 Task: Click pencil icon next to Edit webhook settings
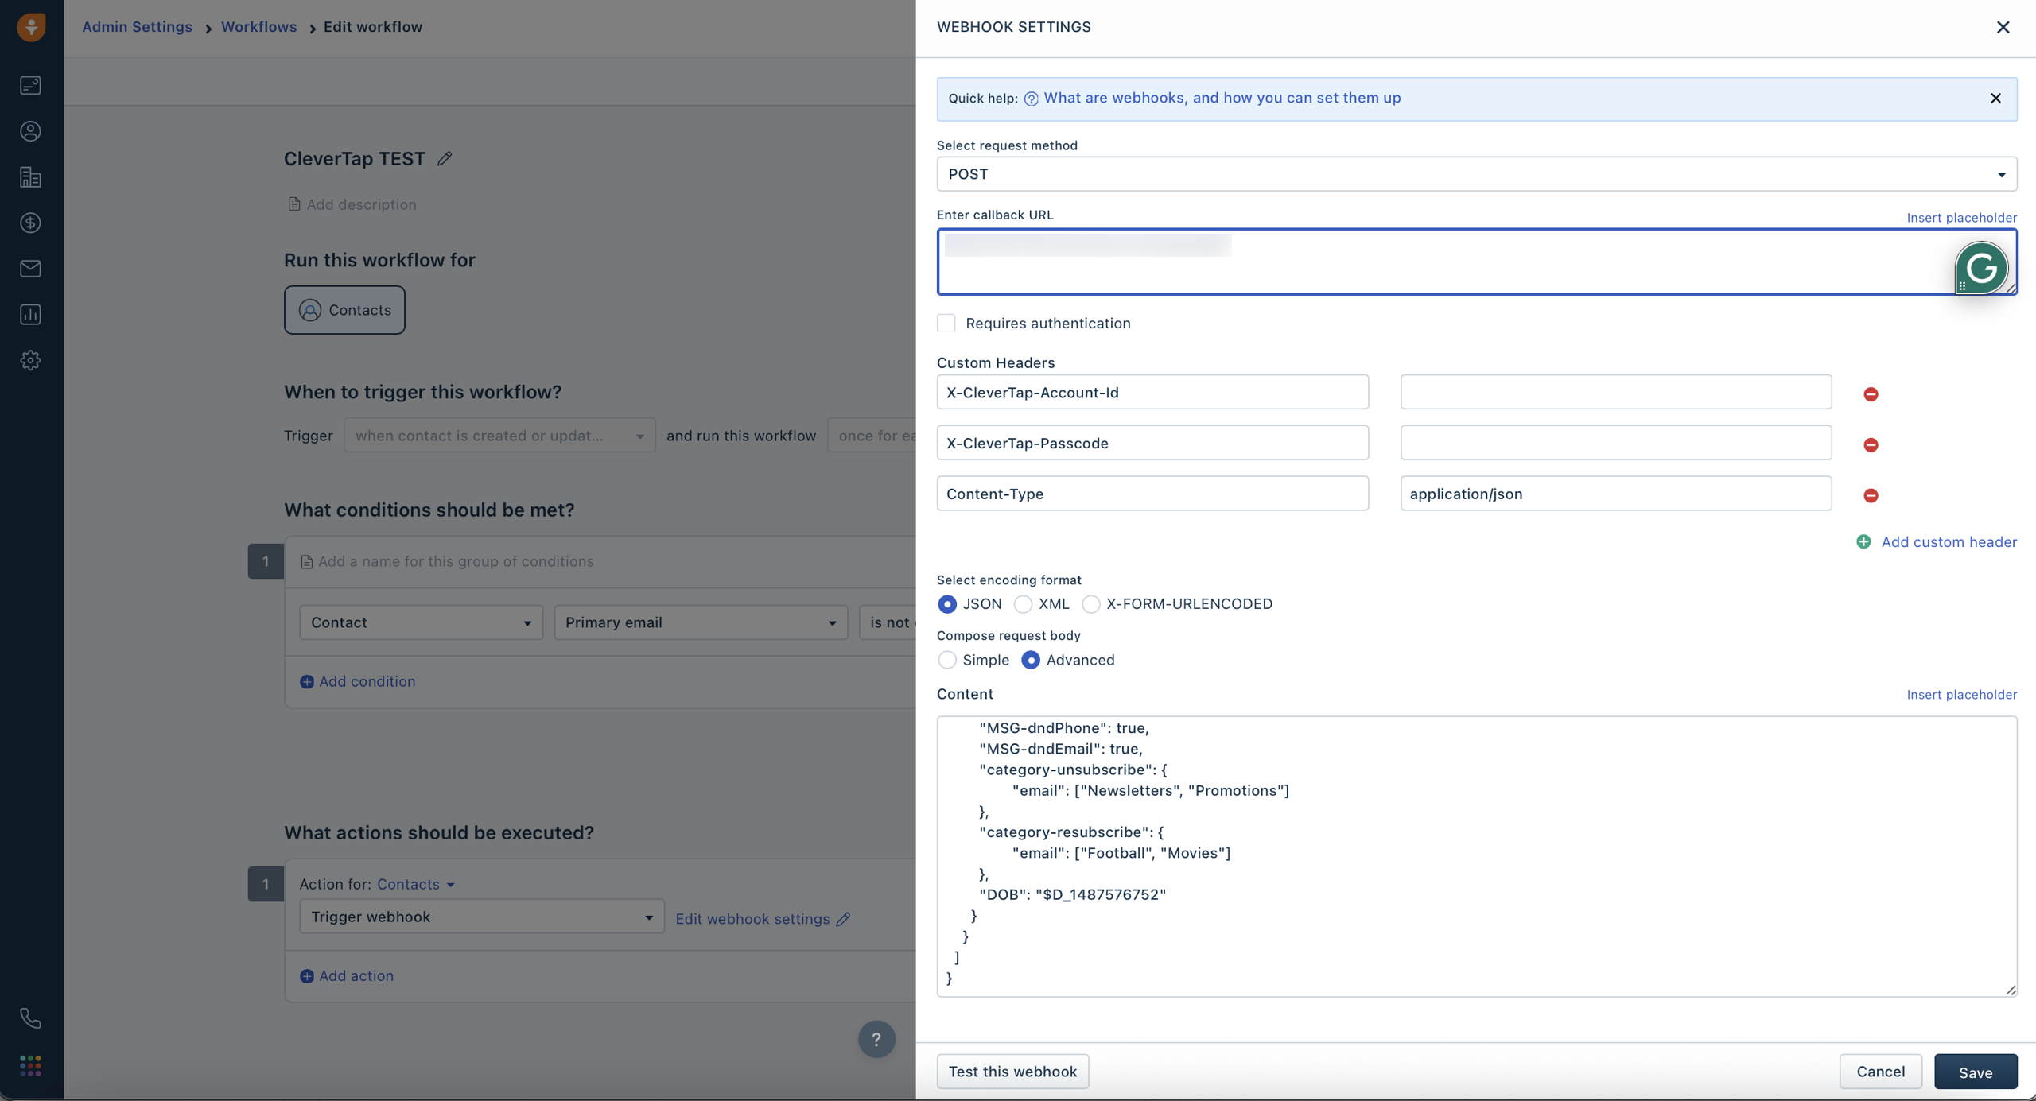[844, 919]
